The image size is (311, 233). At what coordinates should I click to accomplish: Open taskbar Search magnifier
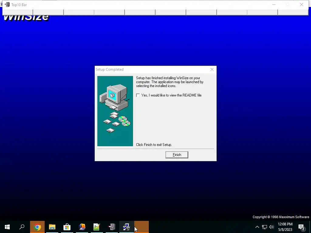pyautogui.click(x=22, y=227)
